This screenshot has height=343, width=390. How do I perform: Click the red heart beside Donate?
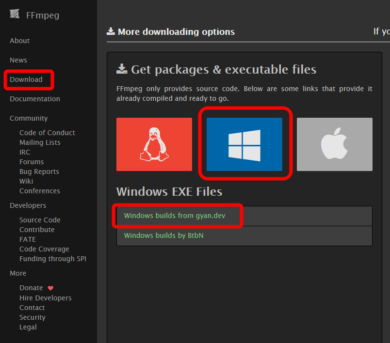coord(50,288)
